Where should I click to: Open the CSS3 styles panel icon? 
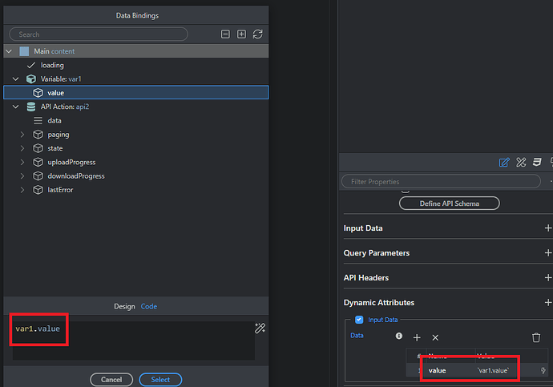pos(538,162)
